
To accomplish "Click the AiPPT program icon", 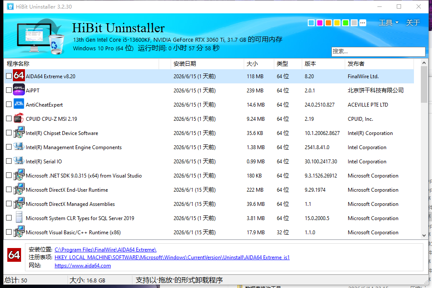I will (x=19, y=90).
